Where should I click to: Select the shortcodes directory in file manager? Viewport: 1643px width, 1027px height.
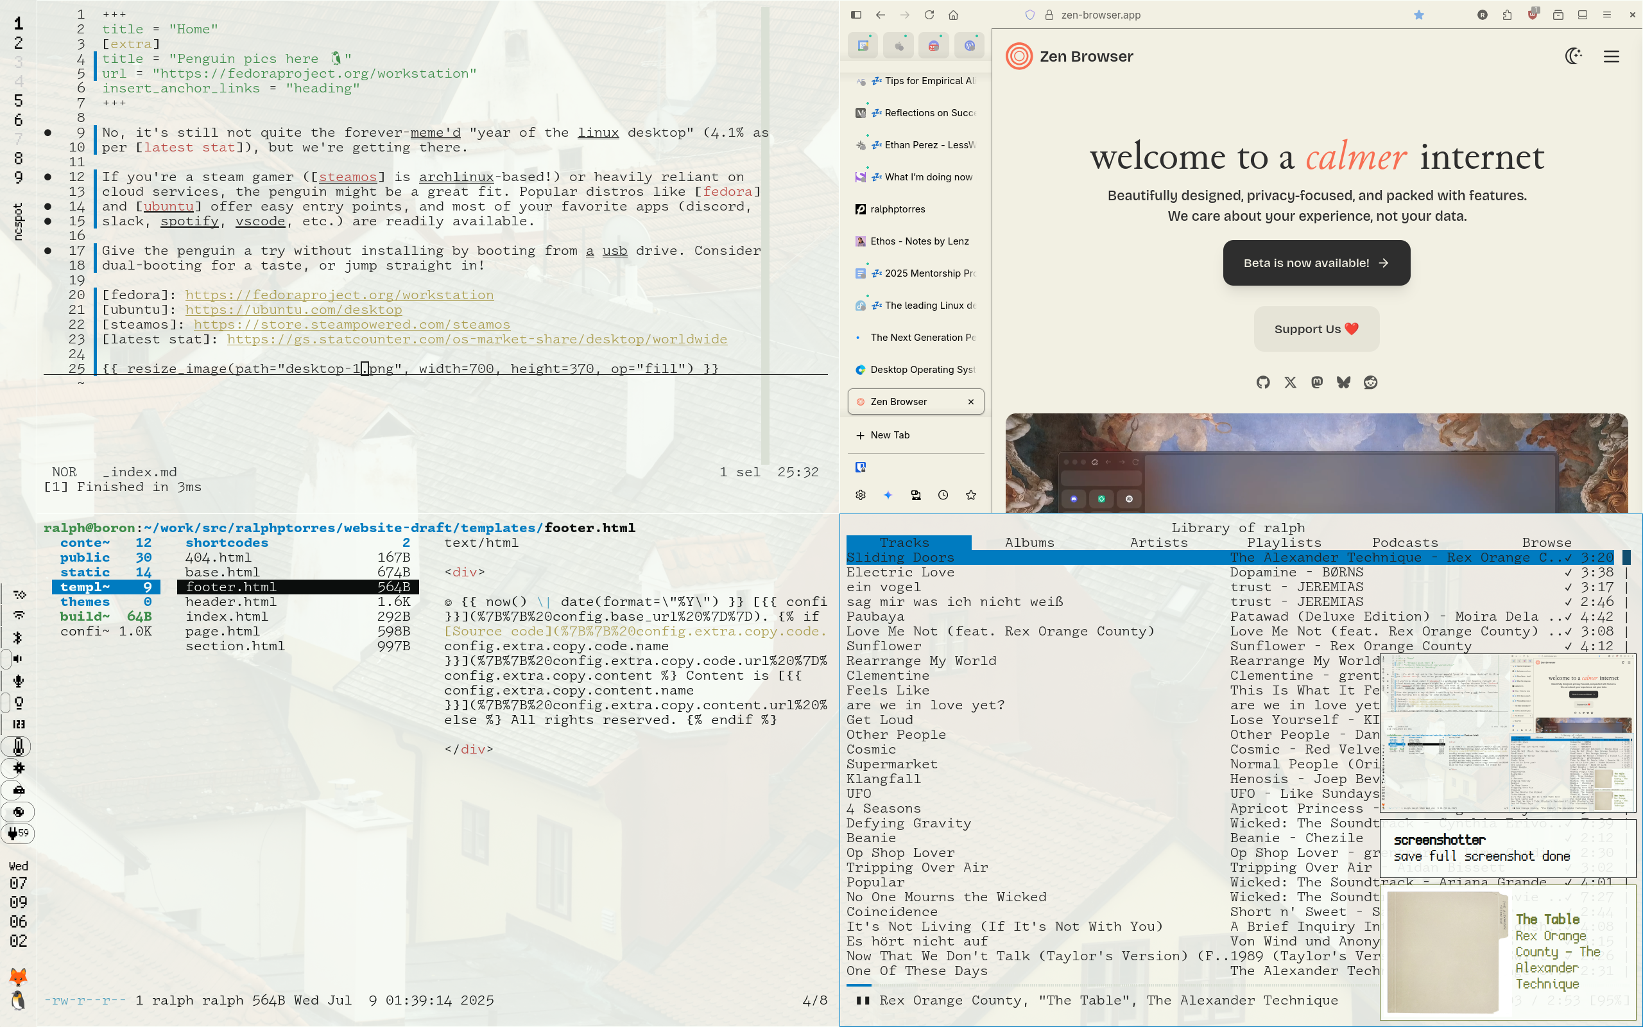[x=297, y=543]
